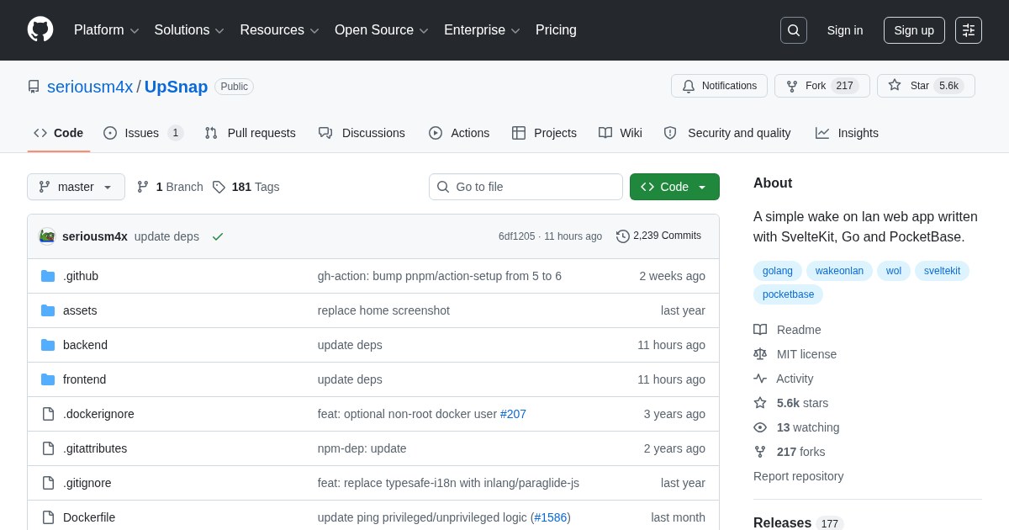Expand the Resources menu

[x=280, y=30]
